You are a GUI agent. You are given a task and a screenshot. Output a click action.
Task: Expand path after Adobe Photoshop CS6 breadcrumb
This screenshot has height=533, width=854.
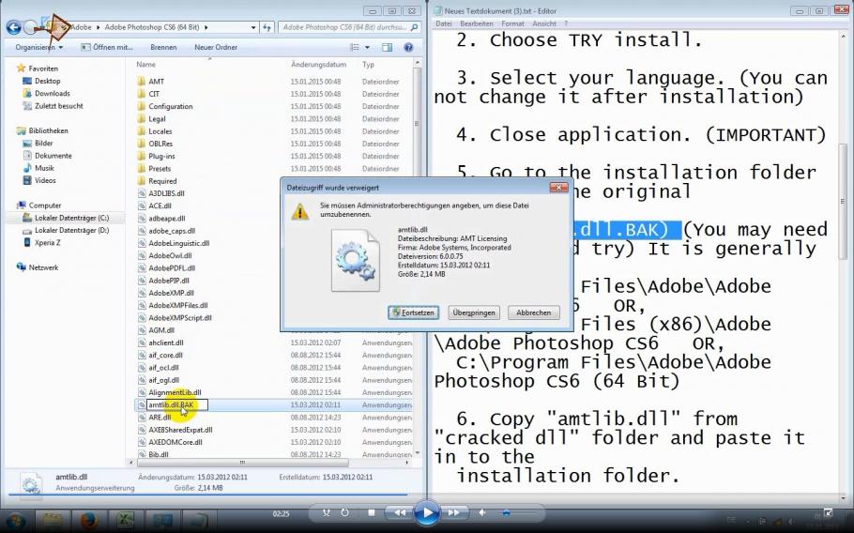tap(206, 27)
